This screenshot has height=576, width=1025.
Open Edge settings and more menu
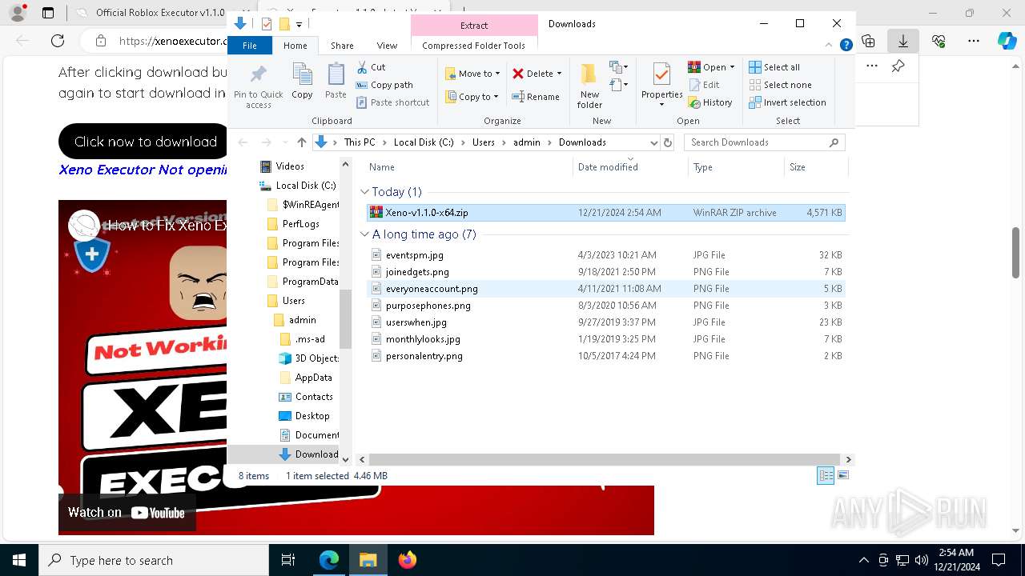coord(974,41)
